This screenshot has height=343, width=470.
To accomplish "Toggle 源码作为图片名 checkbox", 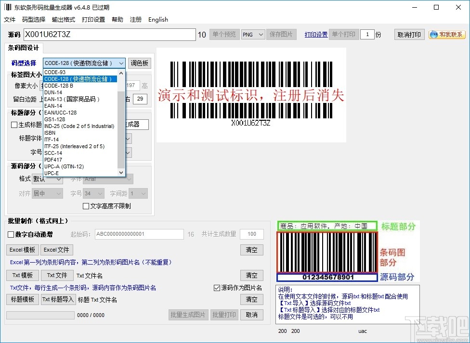I will point(217,288).
